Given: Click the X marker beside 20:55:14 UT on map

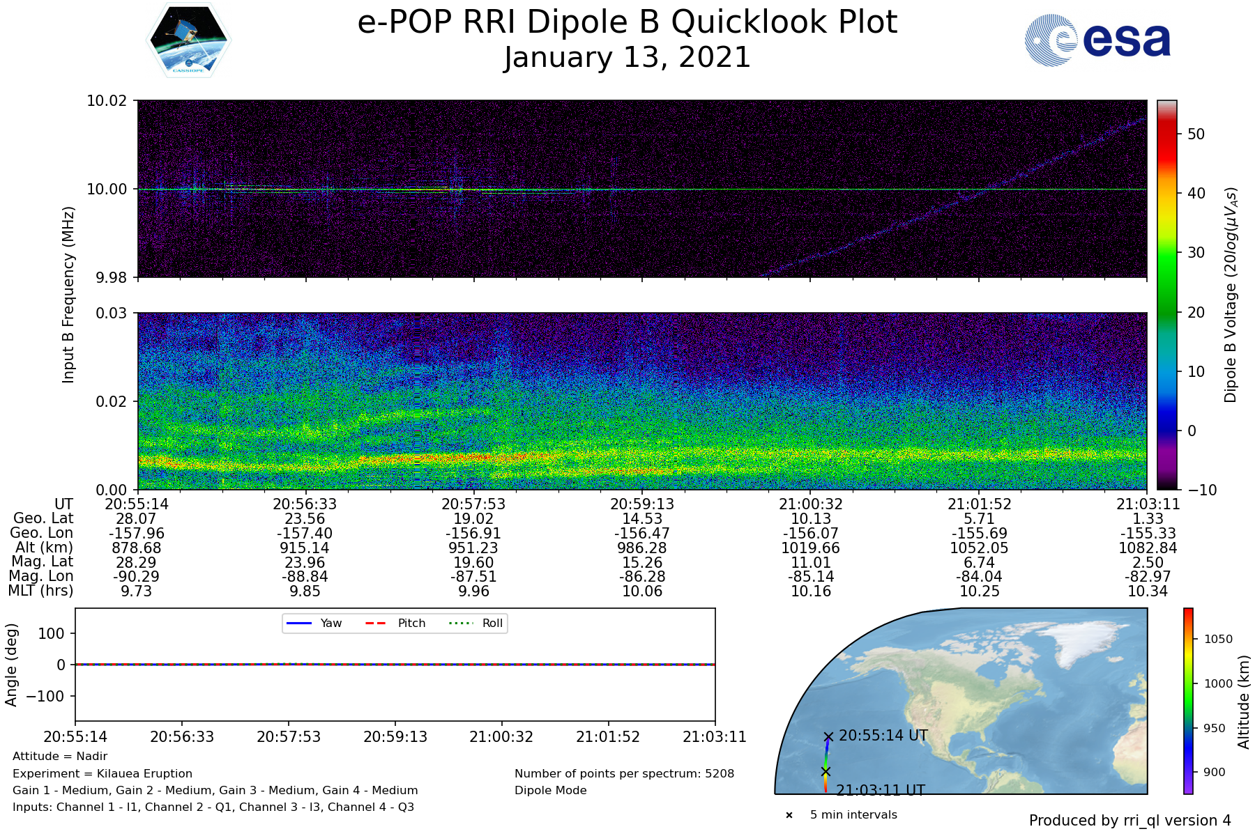Looking at the screenshot, I should click(x=828, y=736).
